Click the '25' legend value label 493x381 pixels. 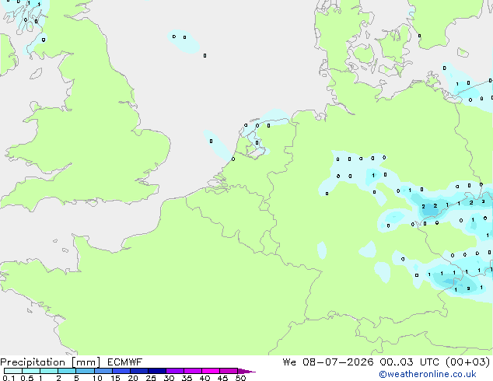151,378
